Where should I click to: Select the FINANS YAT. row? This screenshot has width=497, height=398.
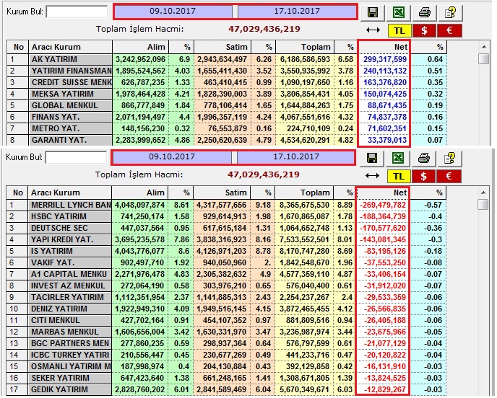tap(227, 117)
